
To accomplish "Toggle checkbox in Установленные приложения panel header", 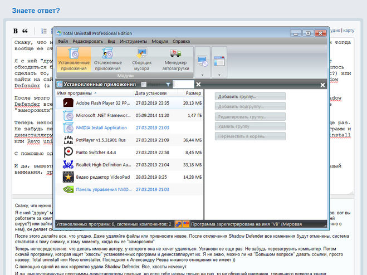I will 144,84.
